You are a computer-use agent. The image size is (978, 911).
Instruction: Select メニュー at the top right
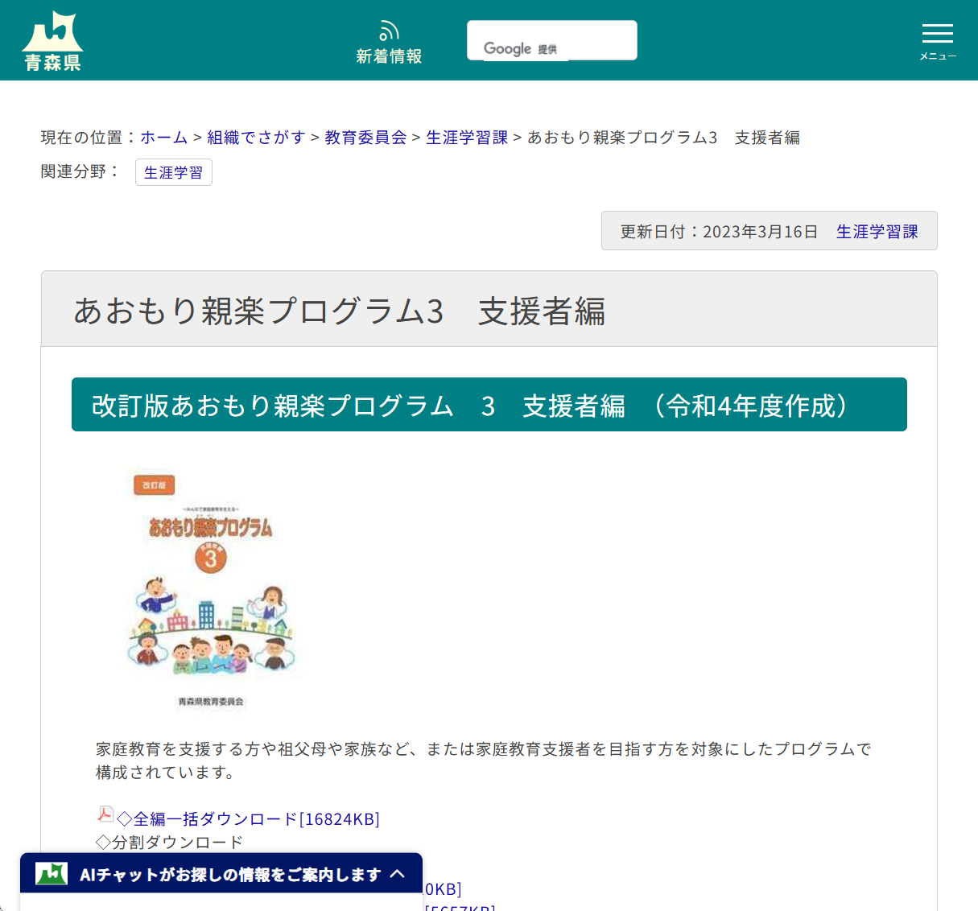936,56
